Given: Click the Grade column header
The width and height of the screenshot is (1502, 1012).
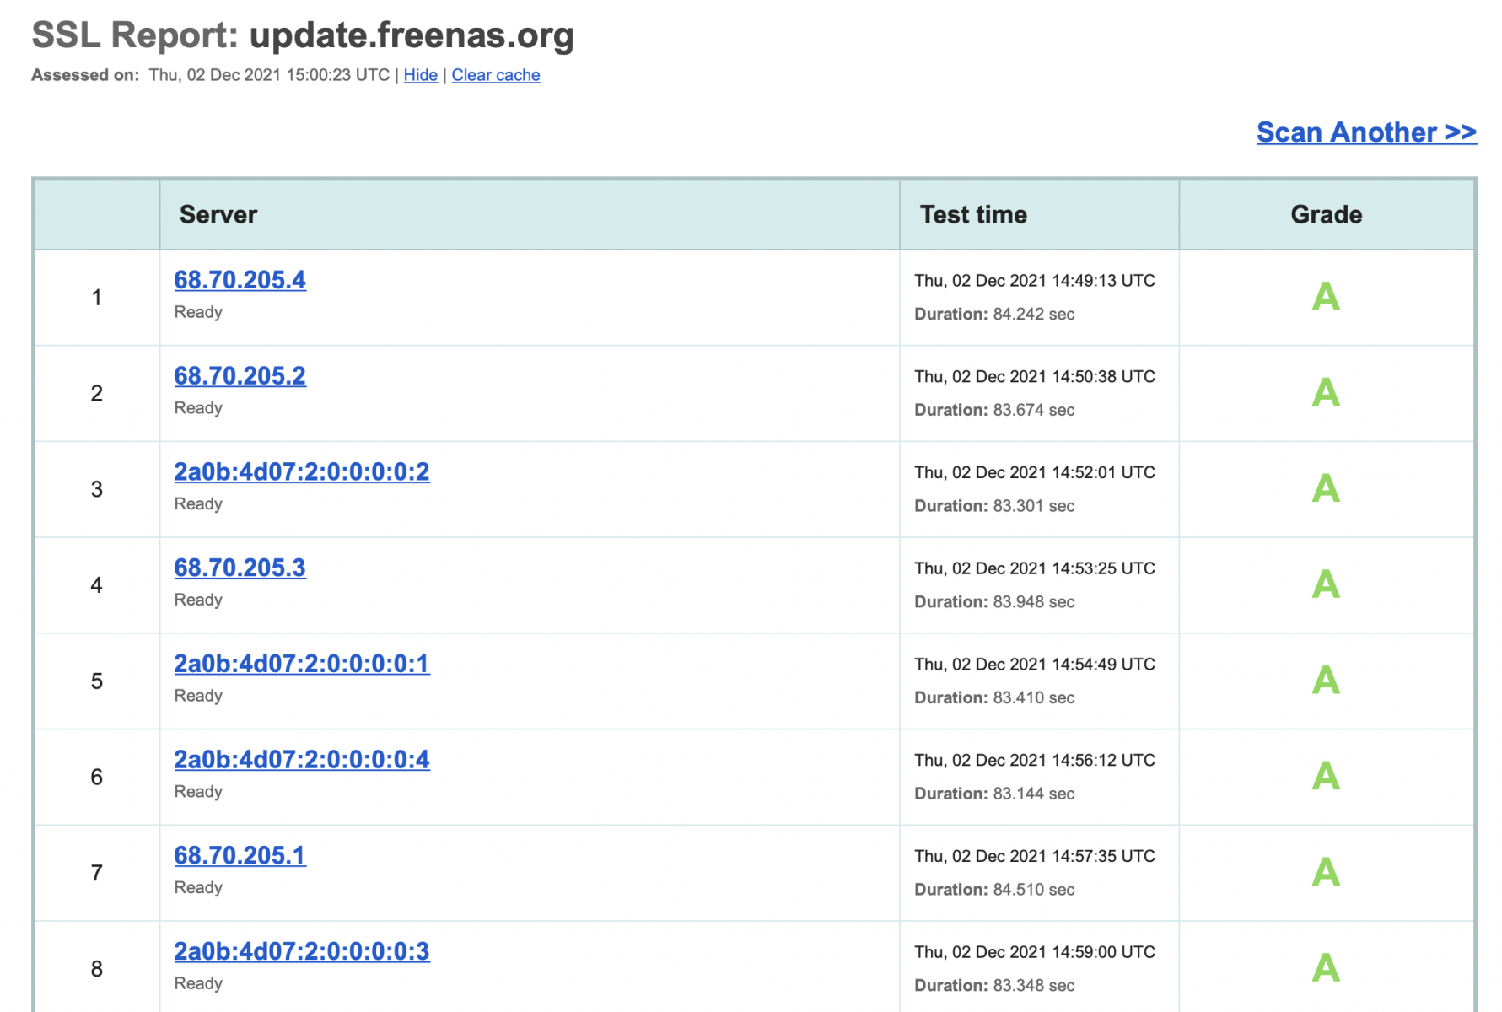Looking at the screenshot, I should [x=1327, y=215].
